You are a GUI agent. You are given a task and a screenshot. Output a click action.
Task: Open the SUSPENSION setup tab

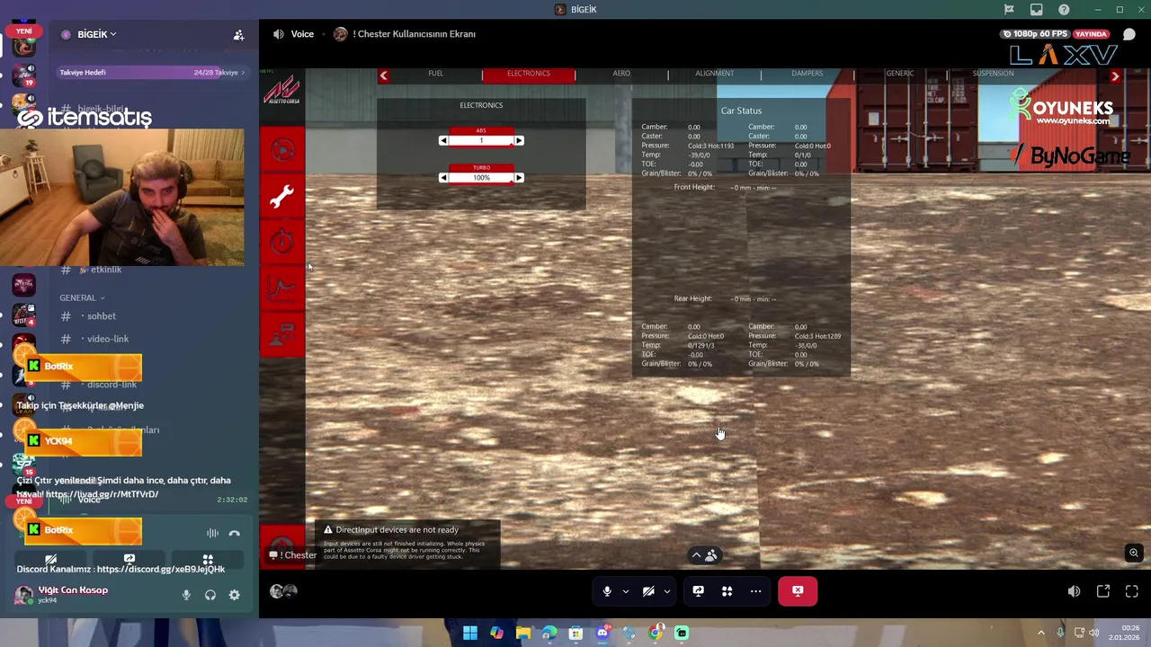[x=993, y=74]
